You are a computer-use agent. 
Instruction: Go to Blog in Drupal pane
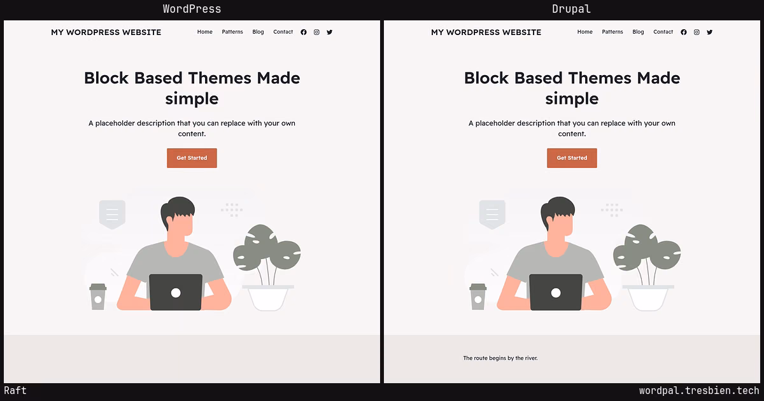coord(638,32)
